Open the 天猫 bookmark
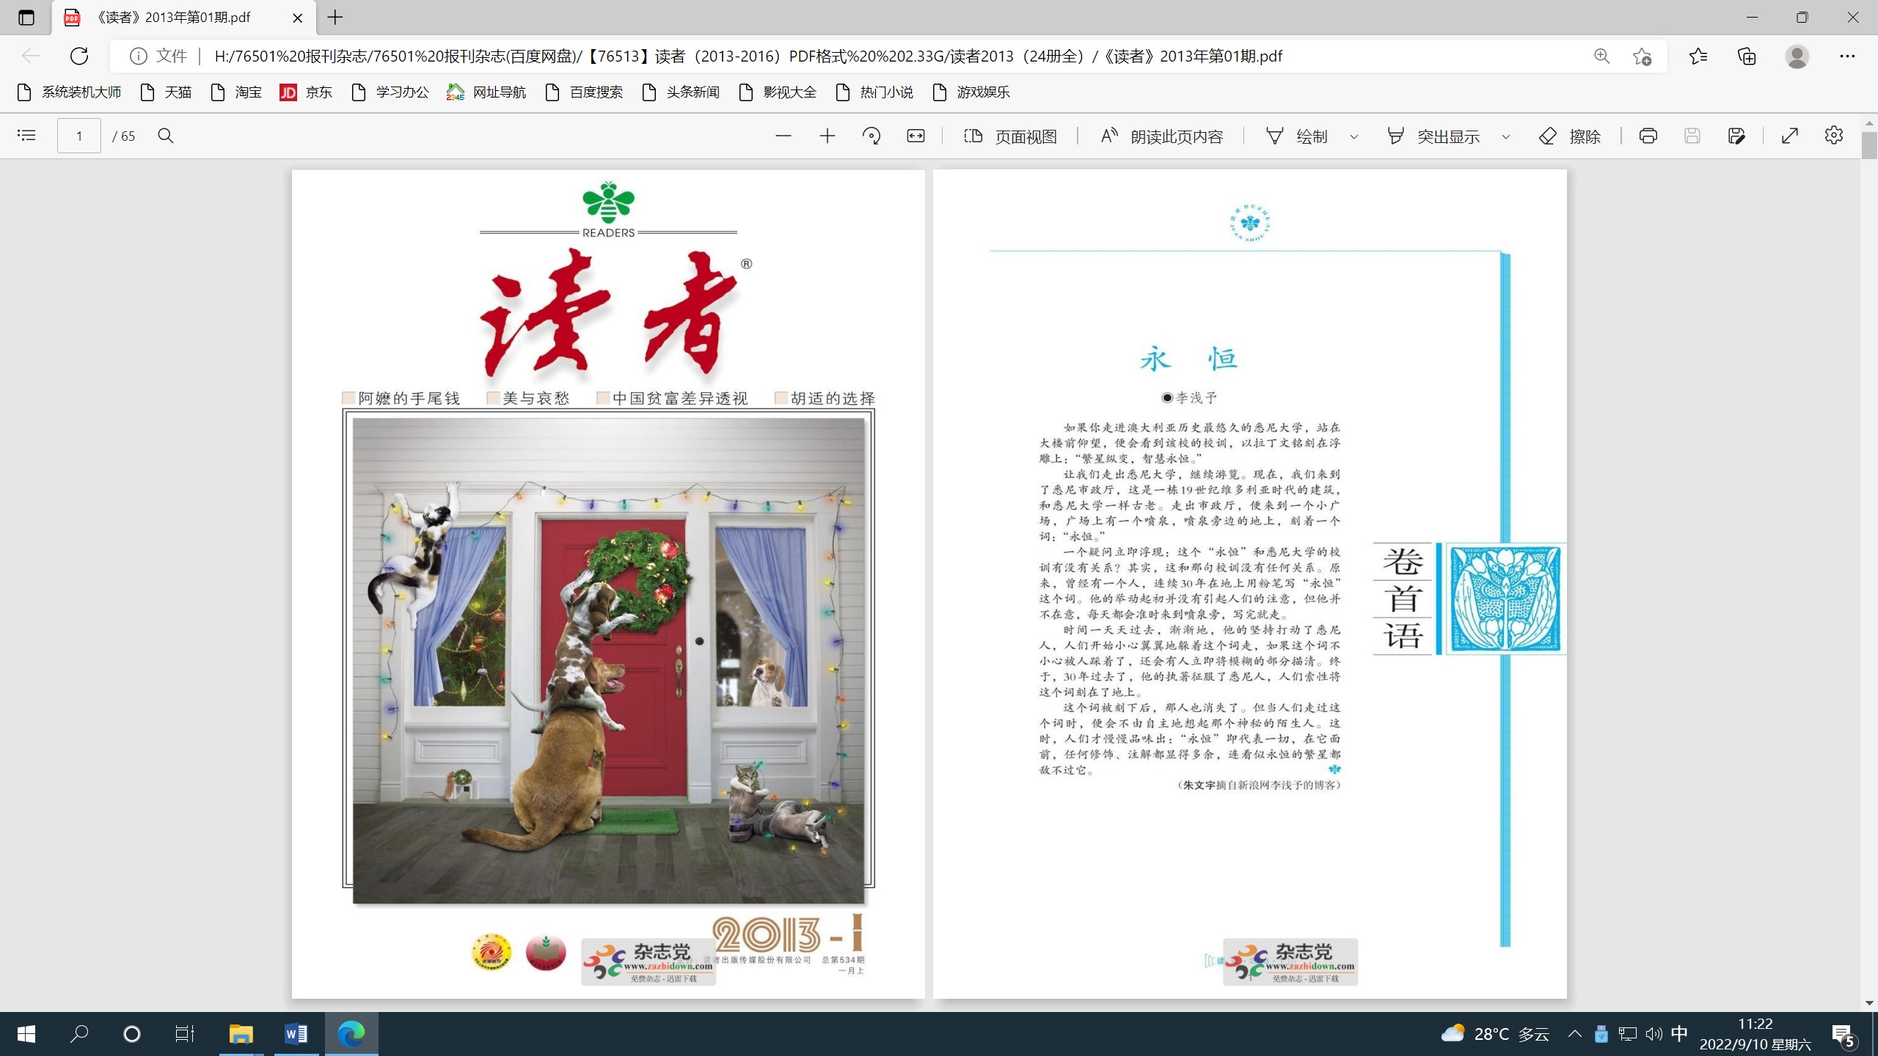The height and width of the screenshot is (1056, 1878). coord(167,92)
